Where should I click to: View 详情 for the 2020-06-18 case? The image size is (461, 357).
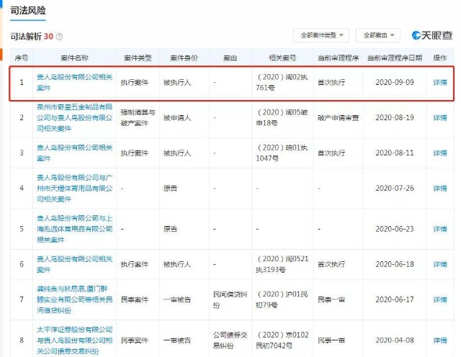440,264
